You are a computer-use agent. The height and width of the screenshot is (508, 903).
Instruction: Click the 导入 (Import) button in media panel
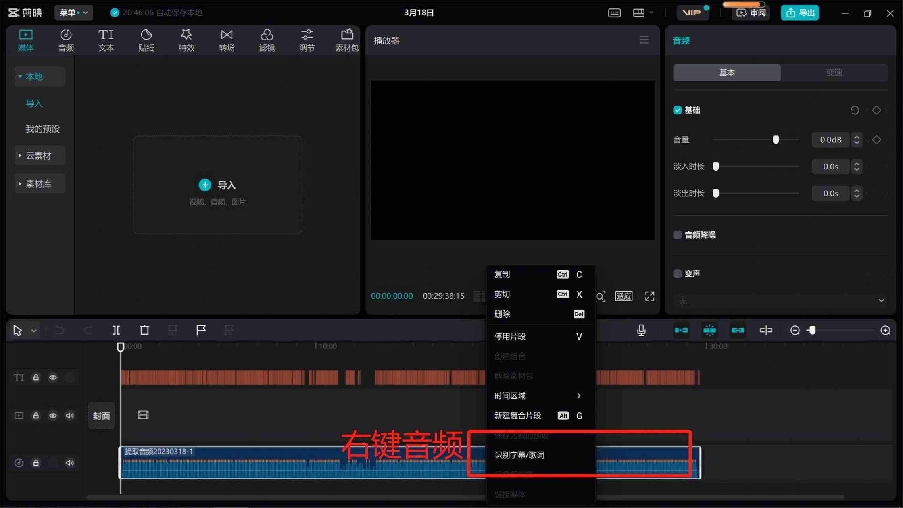pos(217,184)
